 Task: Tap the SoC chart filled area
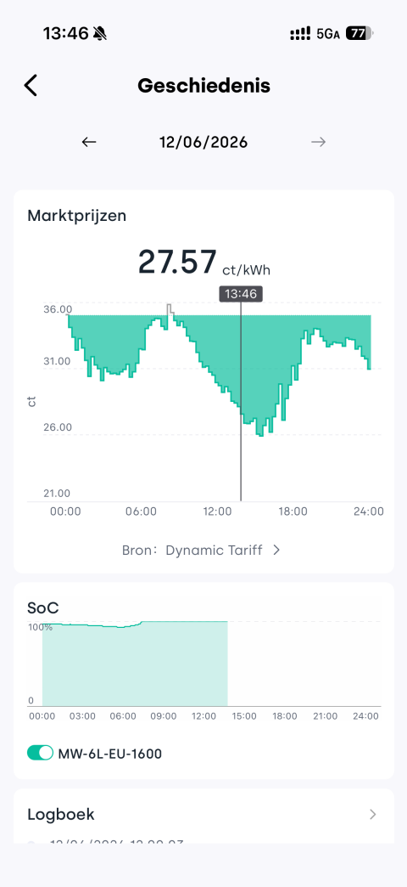point(134,664)
